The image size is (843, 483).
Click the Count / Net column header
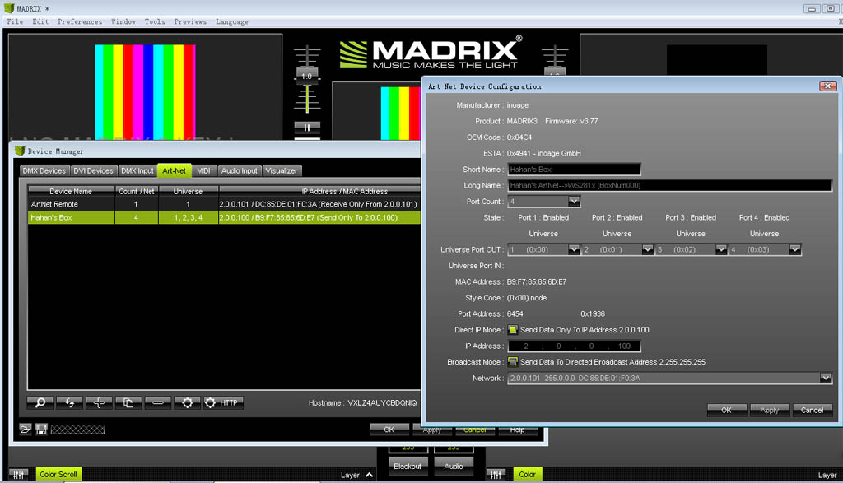pyautogui.click(x=137, y=191)
